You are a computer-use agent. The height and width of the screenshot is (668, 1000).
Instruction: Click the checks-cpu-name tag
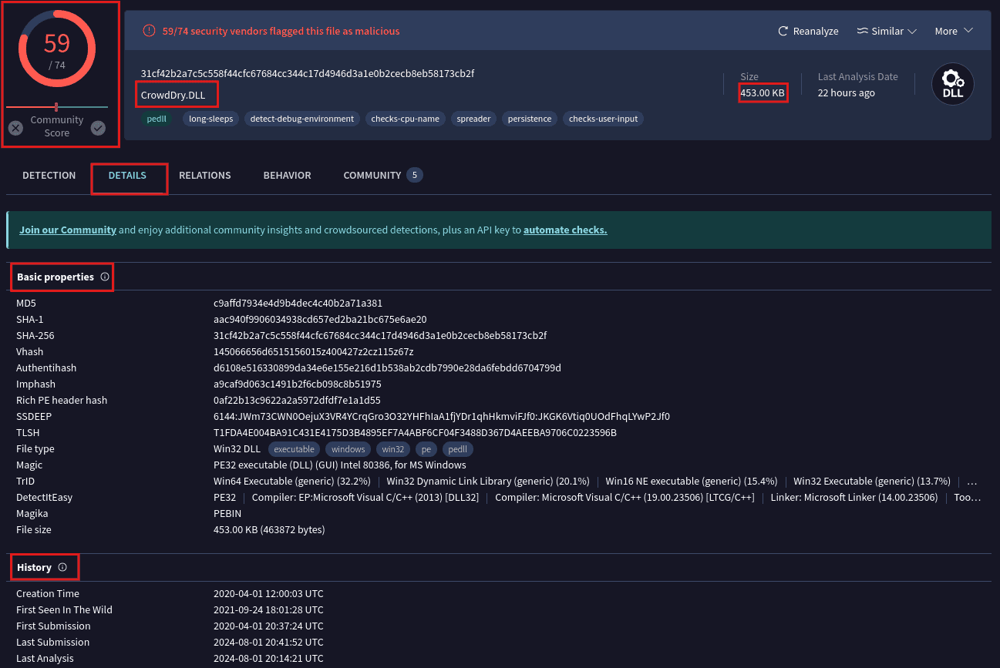405,119
